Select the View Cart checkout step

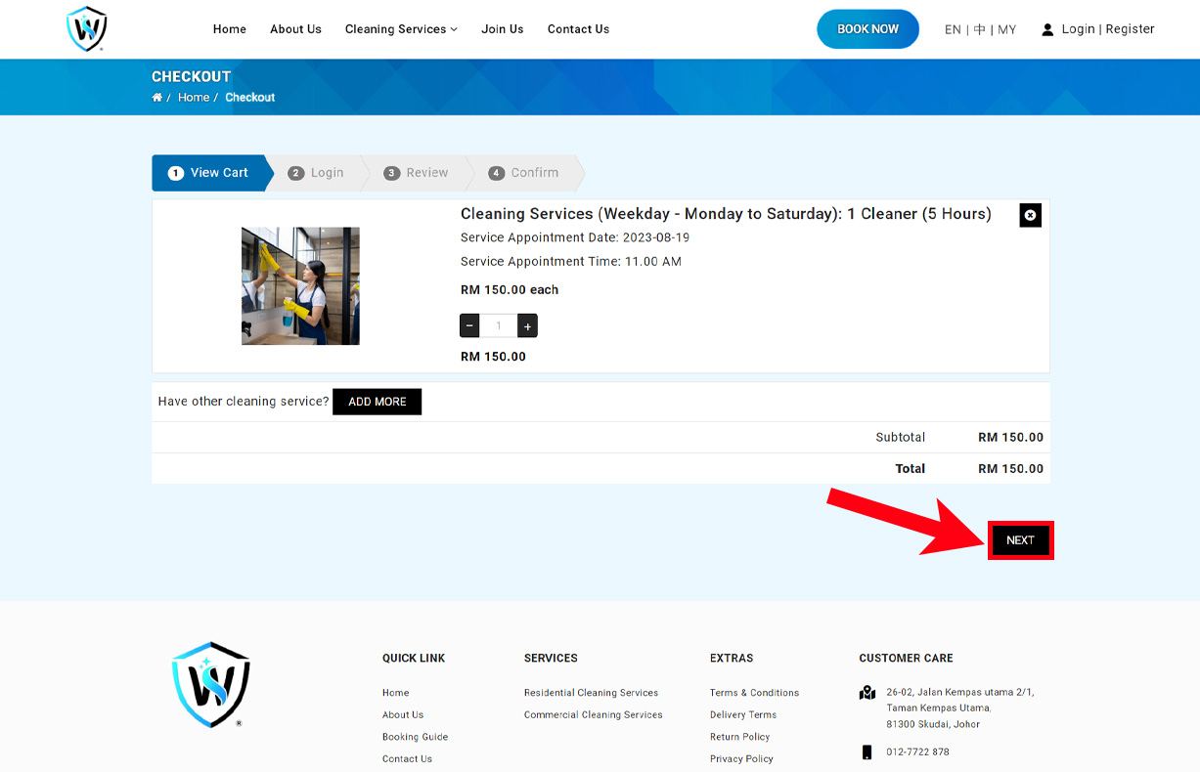click(208, 173)
